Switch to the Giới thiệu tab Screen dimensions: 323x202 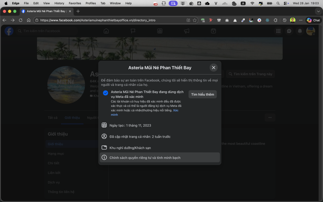click(x=72, y=118)
